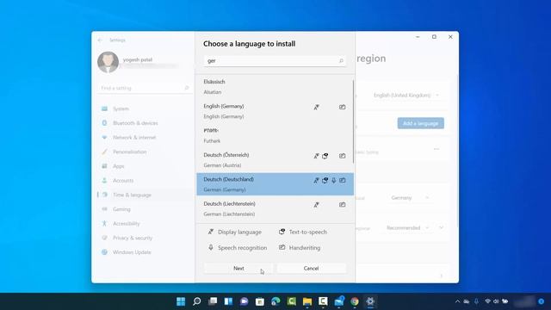The height and width of the screenshot is (310, 551).
Task: Click the three-dot more options on language row
Action: point(436,149)
